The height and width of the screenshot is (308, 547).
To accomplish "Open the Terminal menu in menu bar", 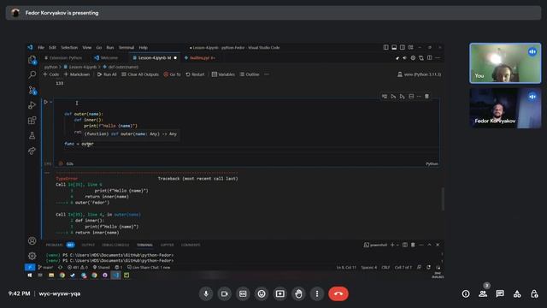I will [x=126, y=48].
